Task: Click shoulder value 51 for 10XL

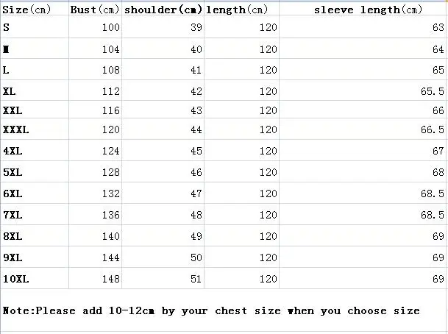Action: pyautogui.click(x=194, y=280)
